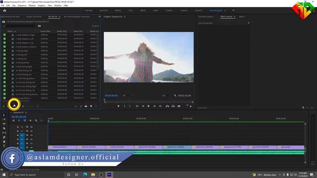Click the Lift button
Screen dimensions: 317x178
(167, 106)
